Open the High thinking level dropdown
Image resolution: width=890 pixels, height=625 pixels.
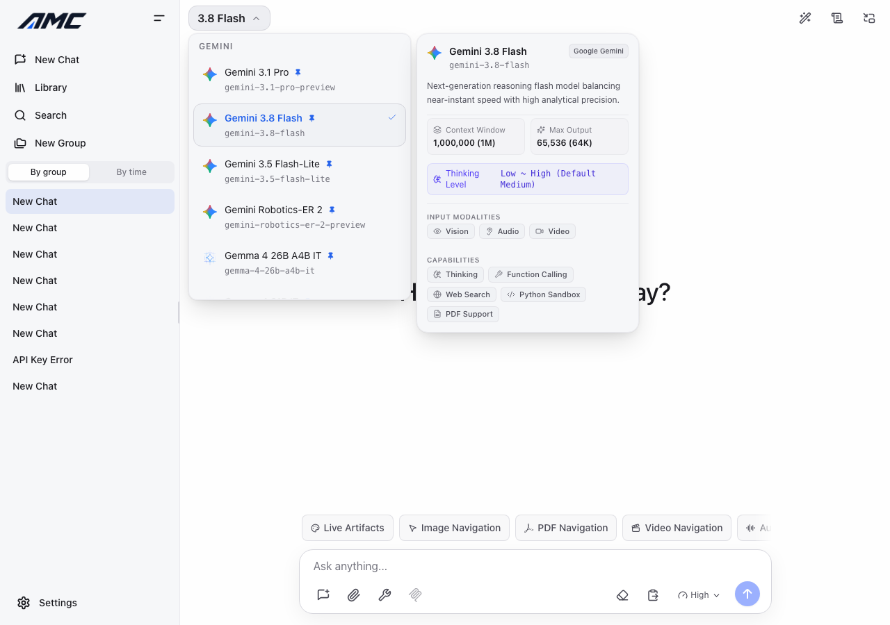(x=699, y=595)
